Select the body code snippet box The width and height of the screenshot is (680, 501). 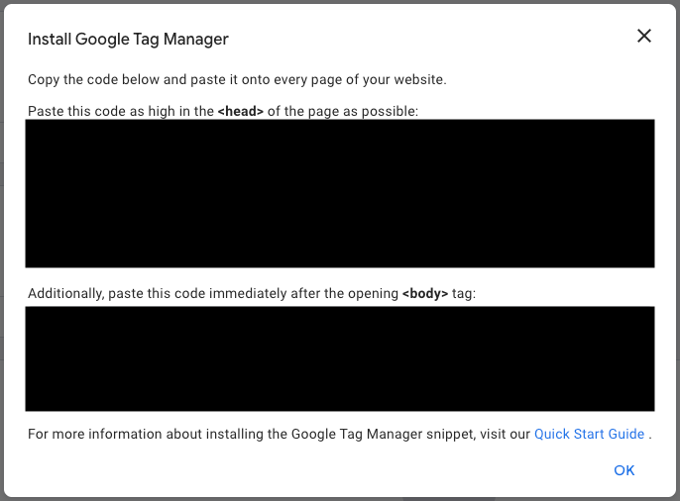click(x=340, y=359)
